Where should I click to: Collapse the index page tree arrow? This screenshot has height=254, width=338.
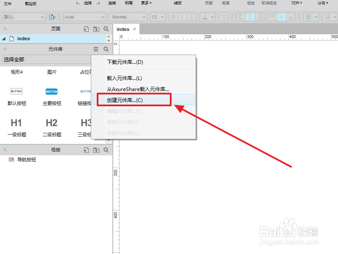(4, 39)
